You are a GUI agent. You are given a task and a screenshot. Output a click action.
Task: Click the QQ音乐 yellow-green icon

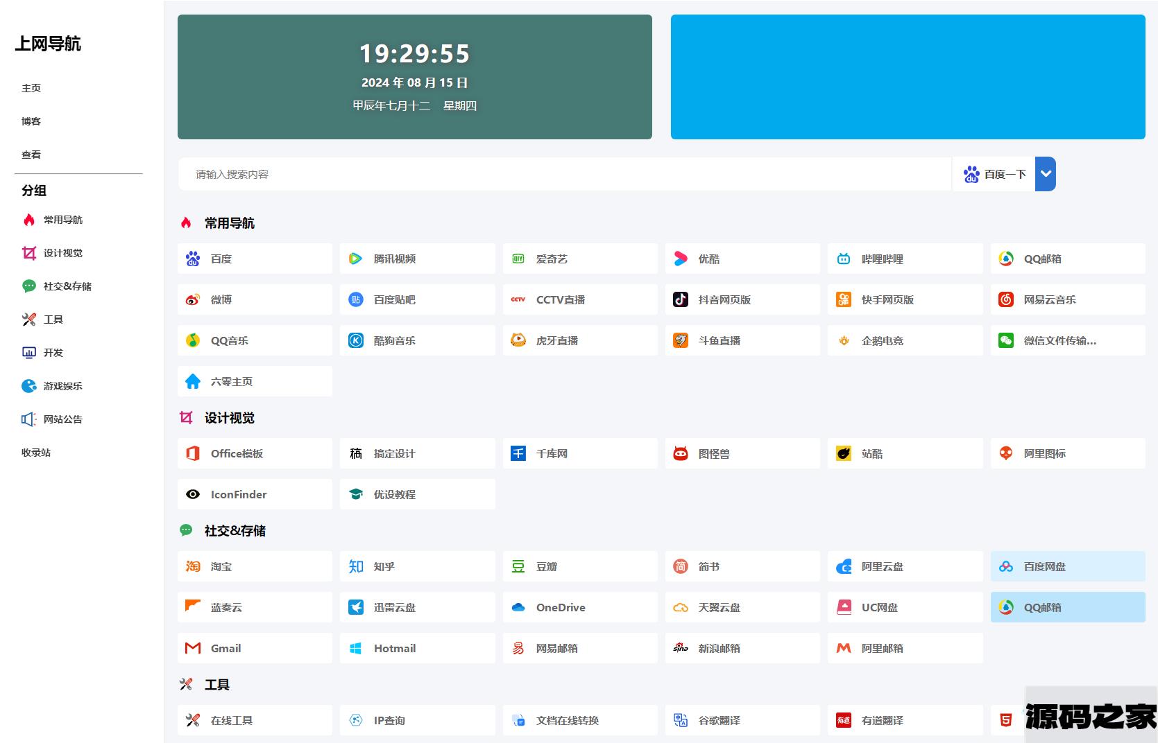coord(193,340)
